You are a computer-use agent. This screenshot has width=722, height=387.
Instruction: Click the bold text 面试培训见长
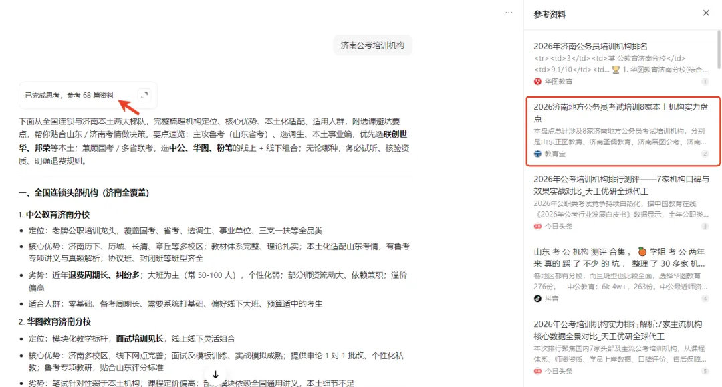pyautogui.click(x=140, y=339)
